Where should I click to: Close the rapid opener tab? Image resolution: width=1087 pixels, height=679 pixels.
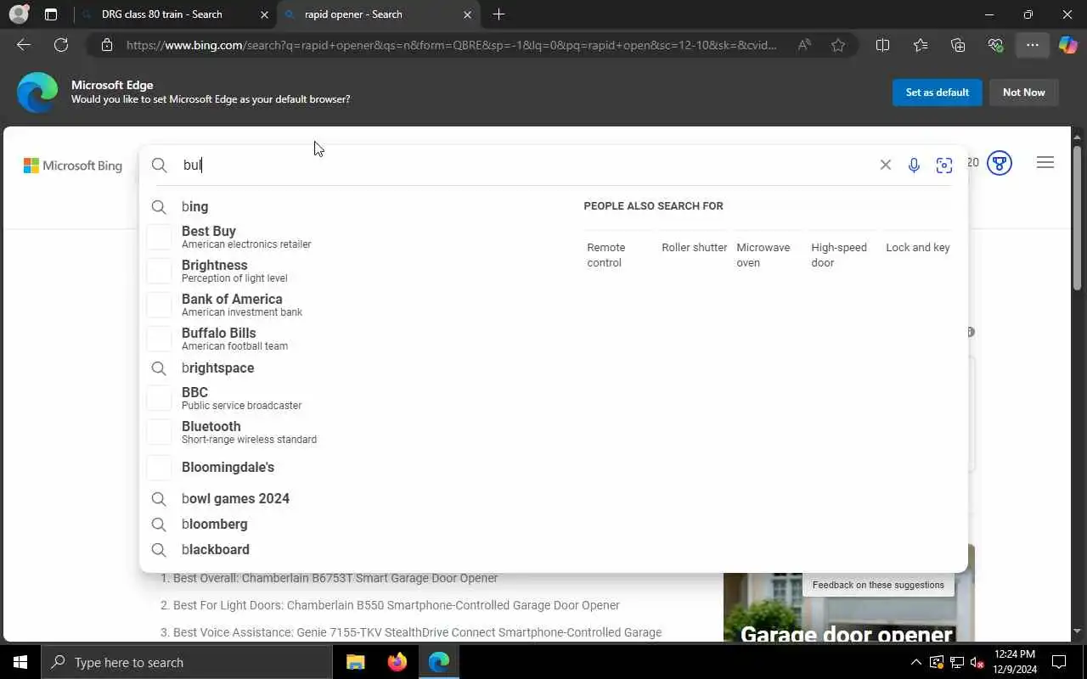tap(468, 14)
